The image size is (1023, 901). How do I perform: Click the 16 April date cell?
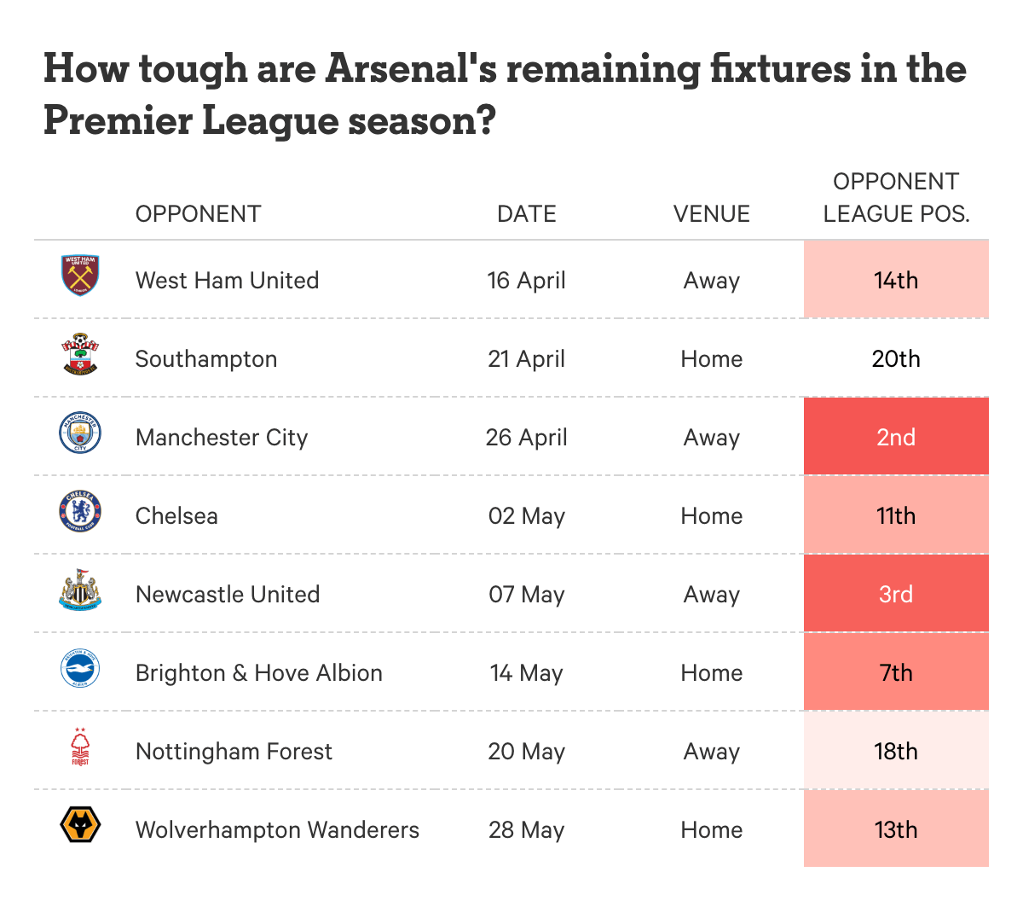coord(527,281)
